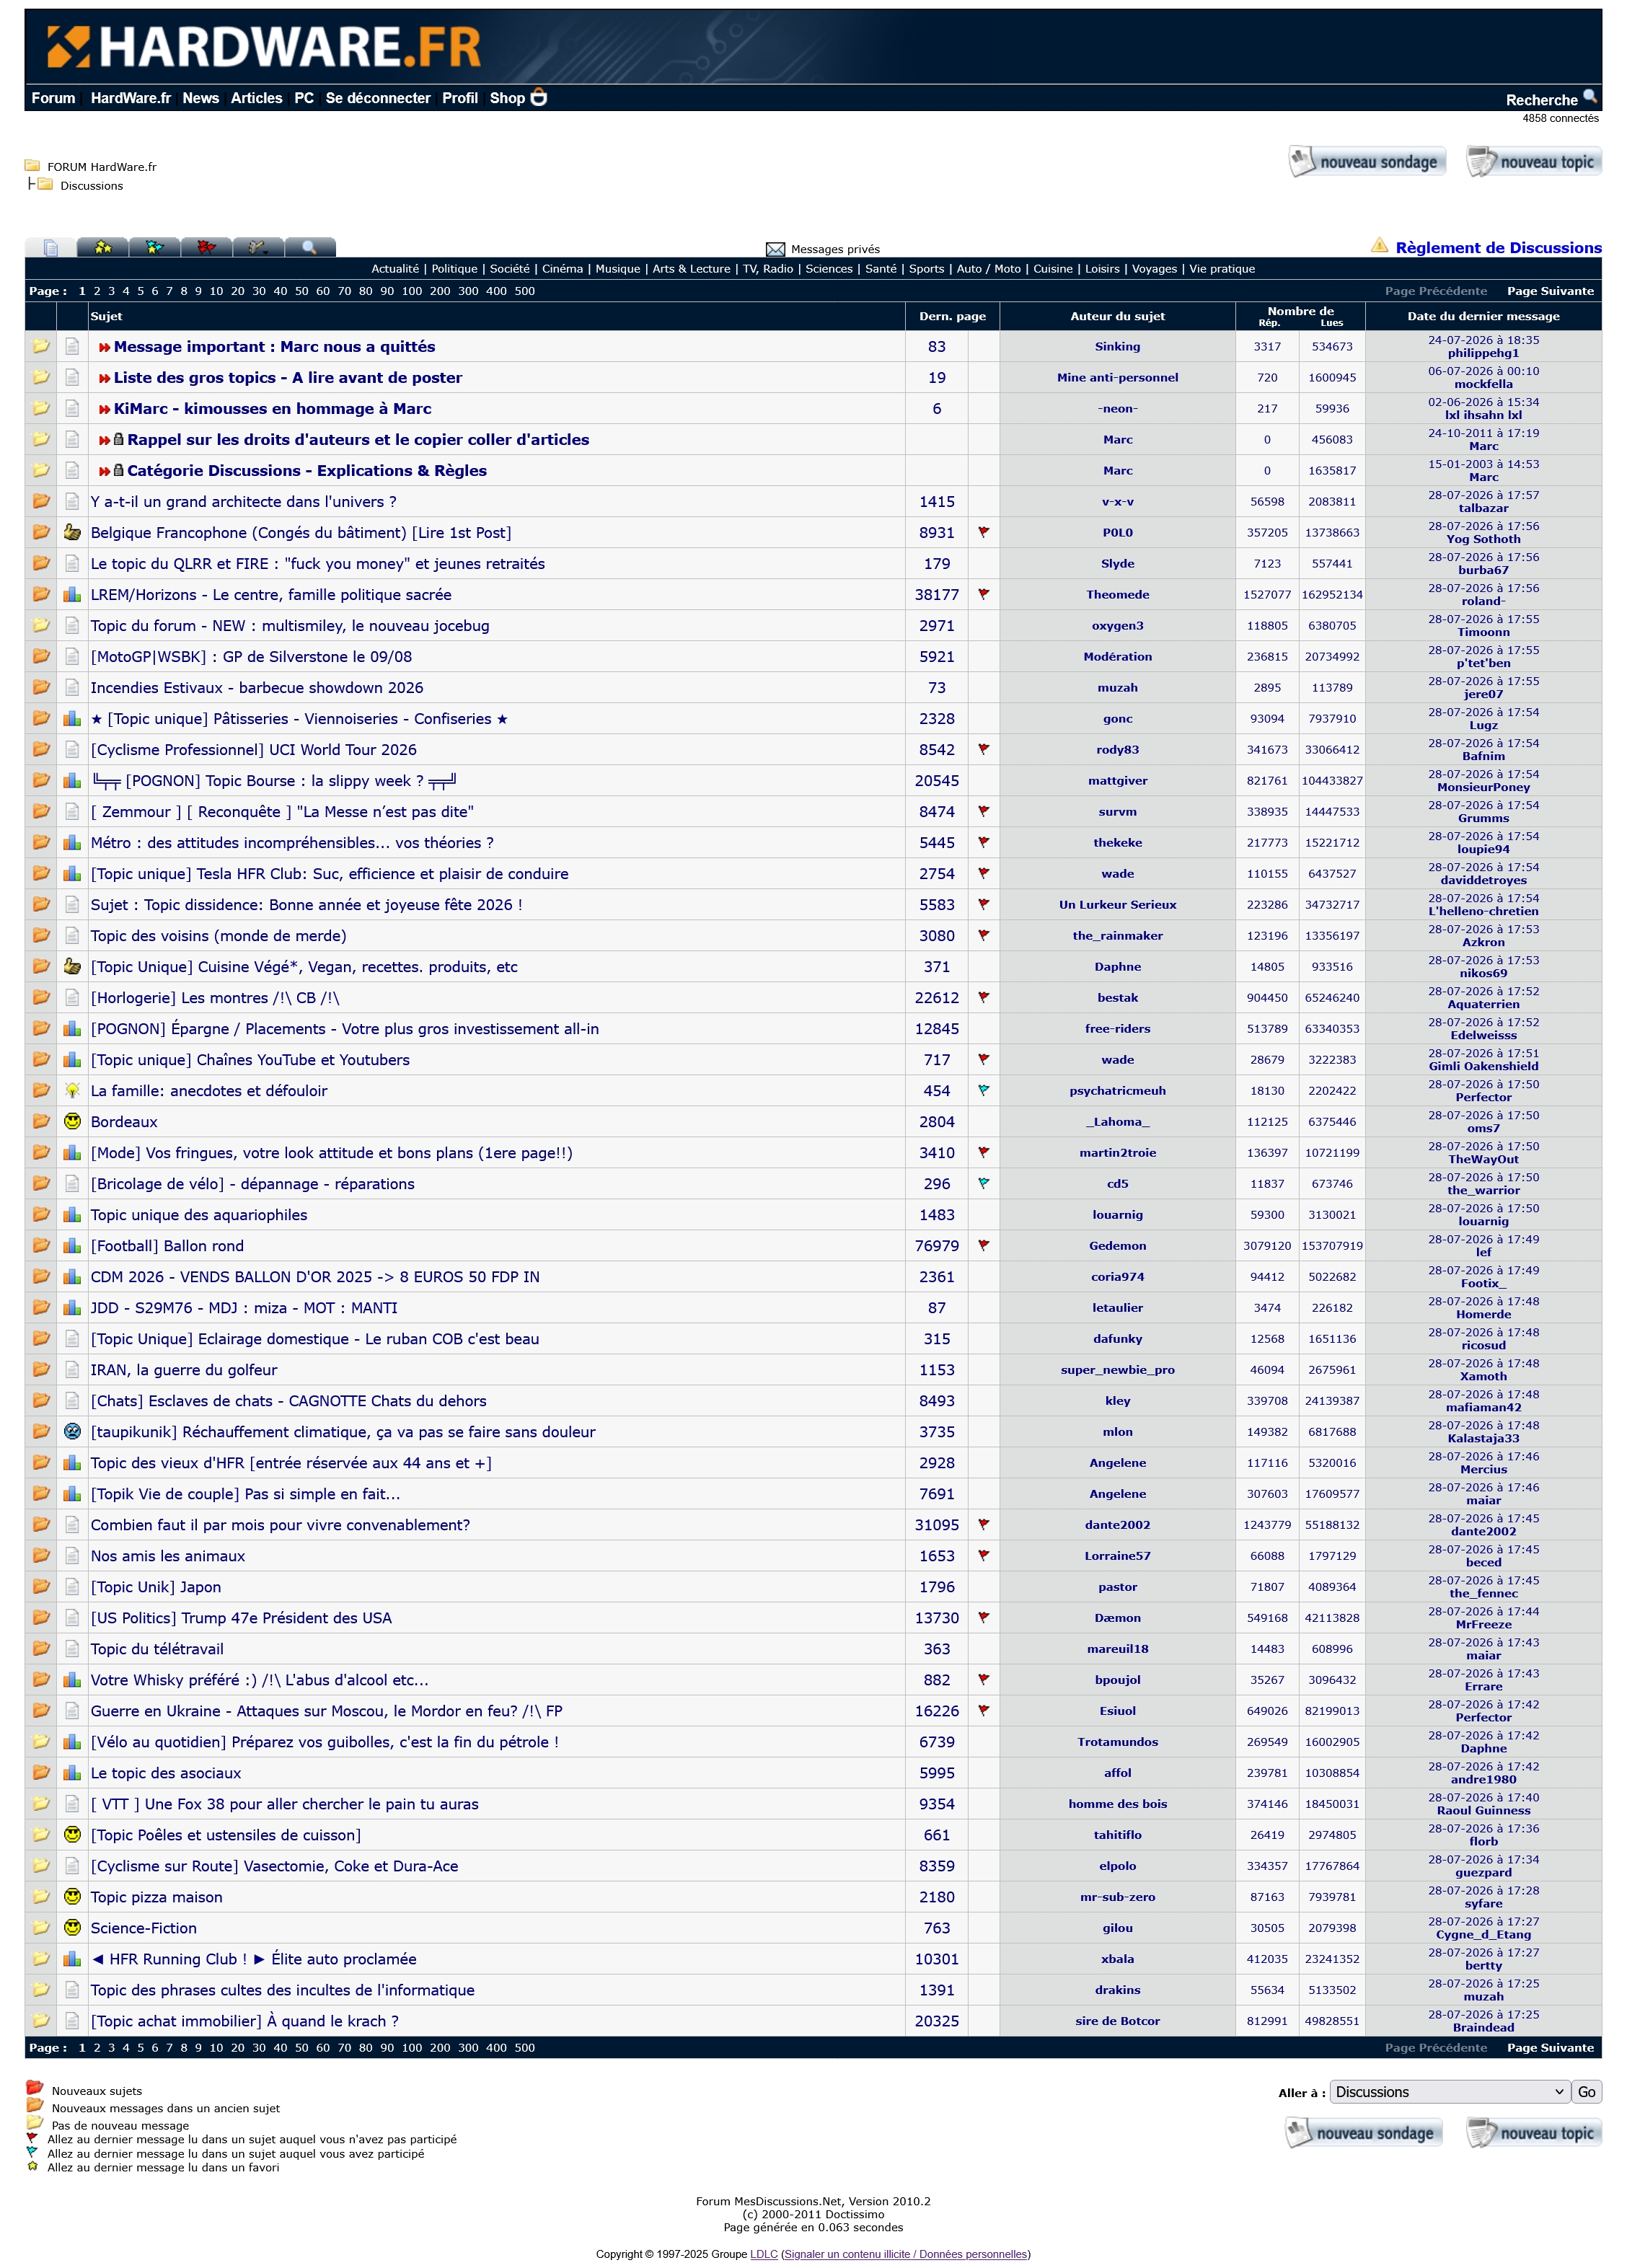Click the folder icon on 'Y a-t-il un grand architecte' row
The height and width of the screenshot is (2268, 1627).
click(x=41, y=501)
